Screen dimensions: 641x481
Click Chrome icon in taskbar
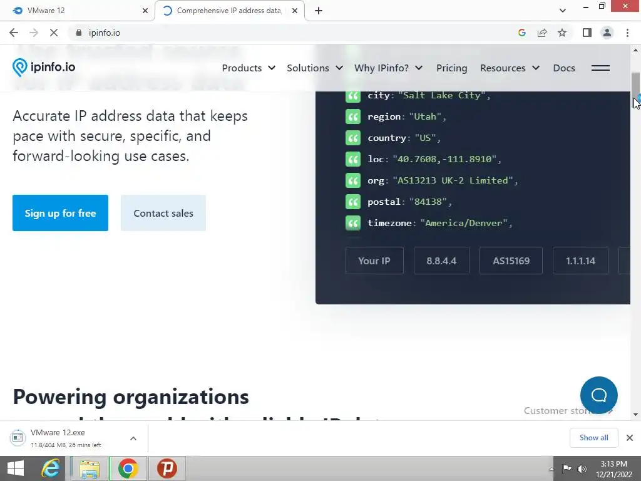(x=128, y=468)
